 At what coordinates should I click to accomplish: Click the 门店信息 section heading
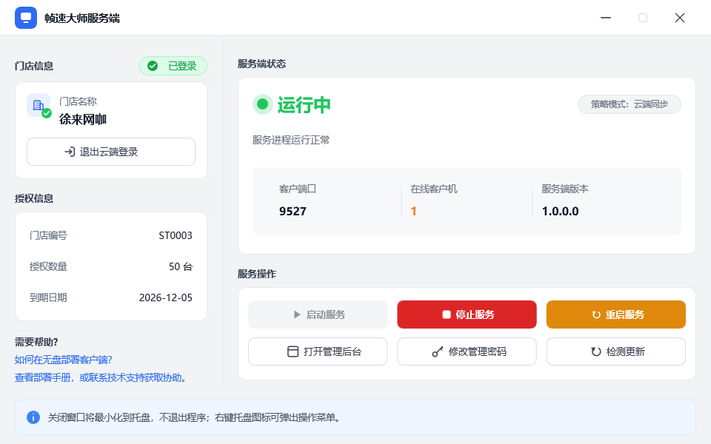click(34, 66)
